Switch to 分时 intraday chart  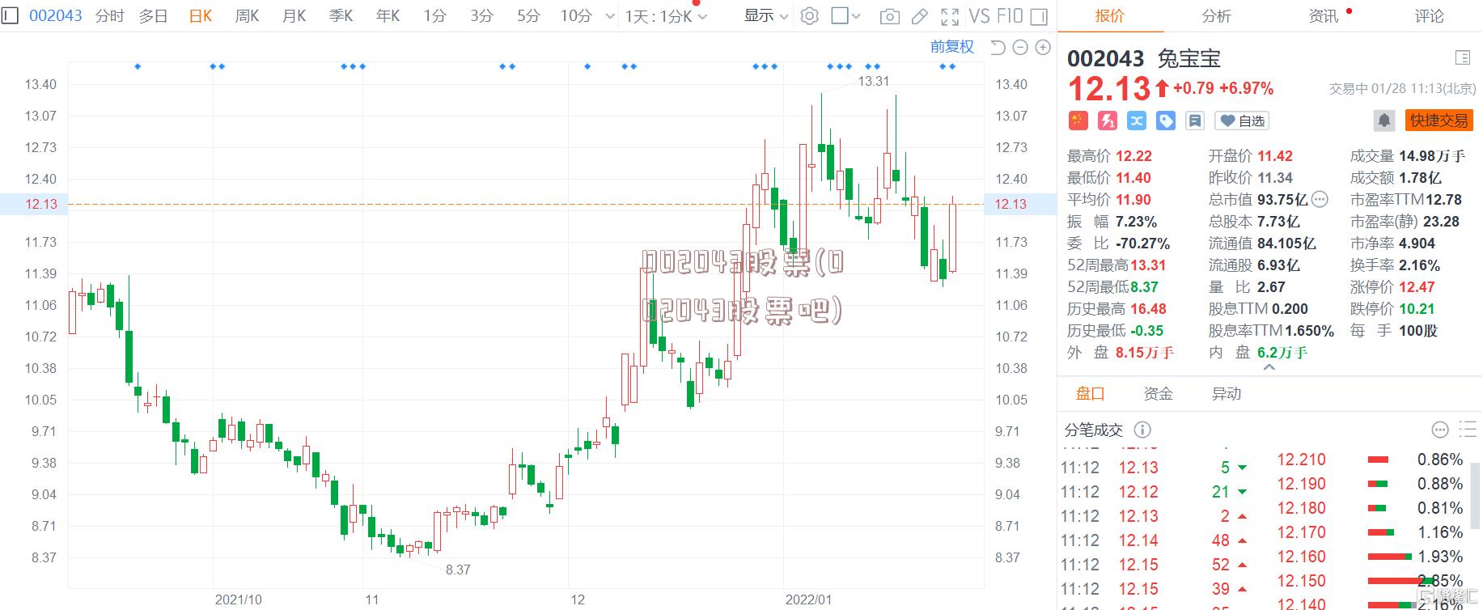tap(109, 15)
